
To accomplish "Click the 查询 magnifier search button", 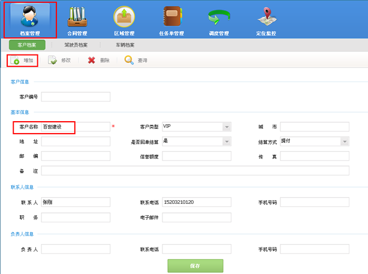I will 135,61.
